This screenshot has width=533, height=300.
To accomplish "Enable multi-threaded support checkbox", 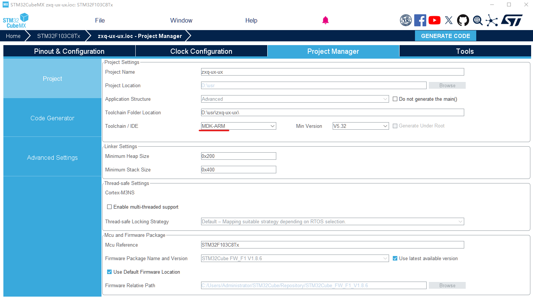I will [109, 207].
